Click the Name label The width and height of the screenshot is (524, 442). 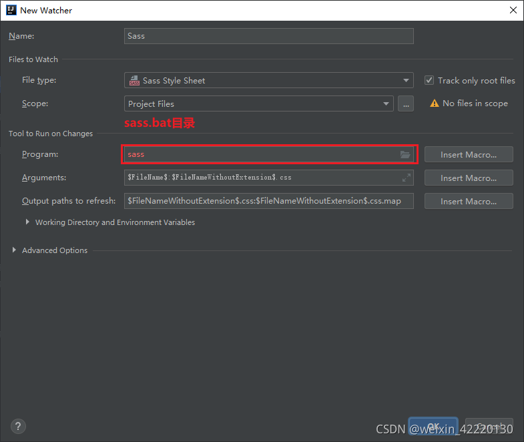pyautogui.click(x=21, y=36)
